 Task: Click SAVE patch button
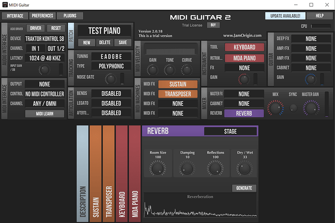pos(123,43)
